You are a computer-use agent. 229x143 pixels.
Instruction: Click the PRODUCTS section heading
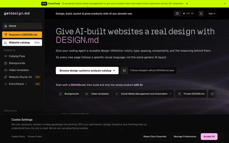(9, 51)
